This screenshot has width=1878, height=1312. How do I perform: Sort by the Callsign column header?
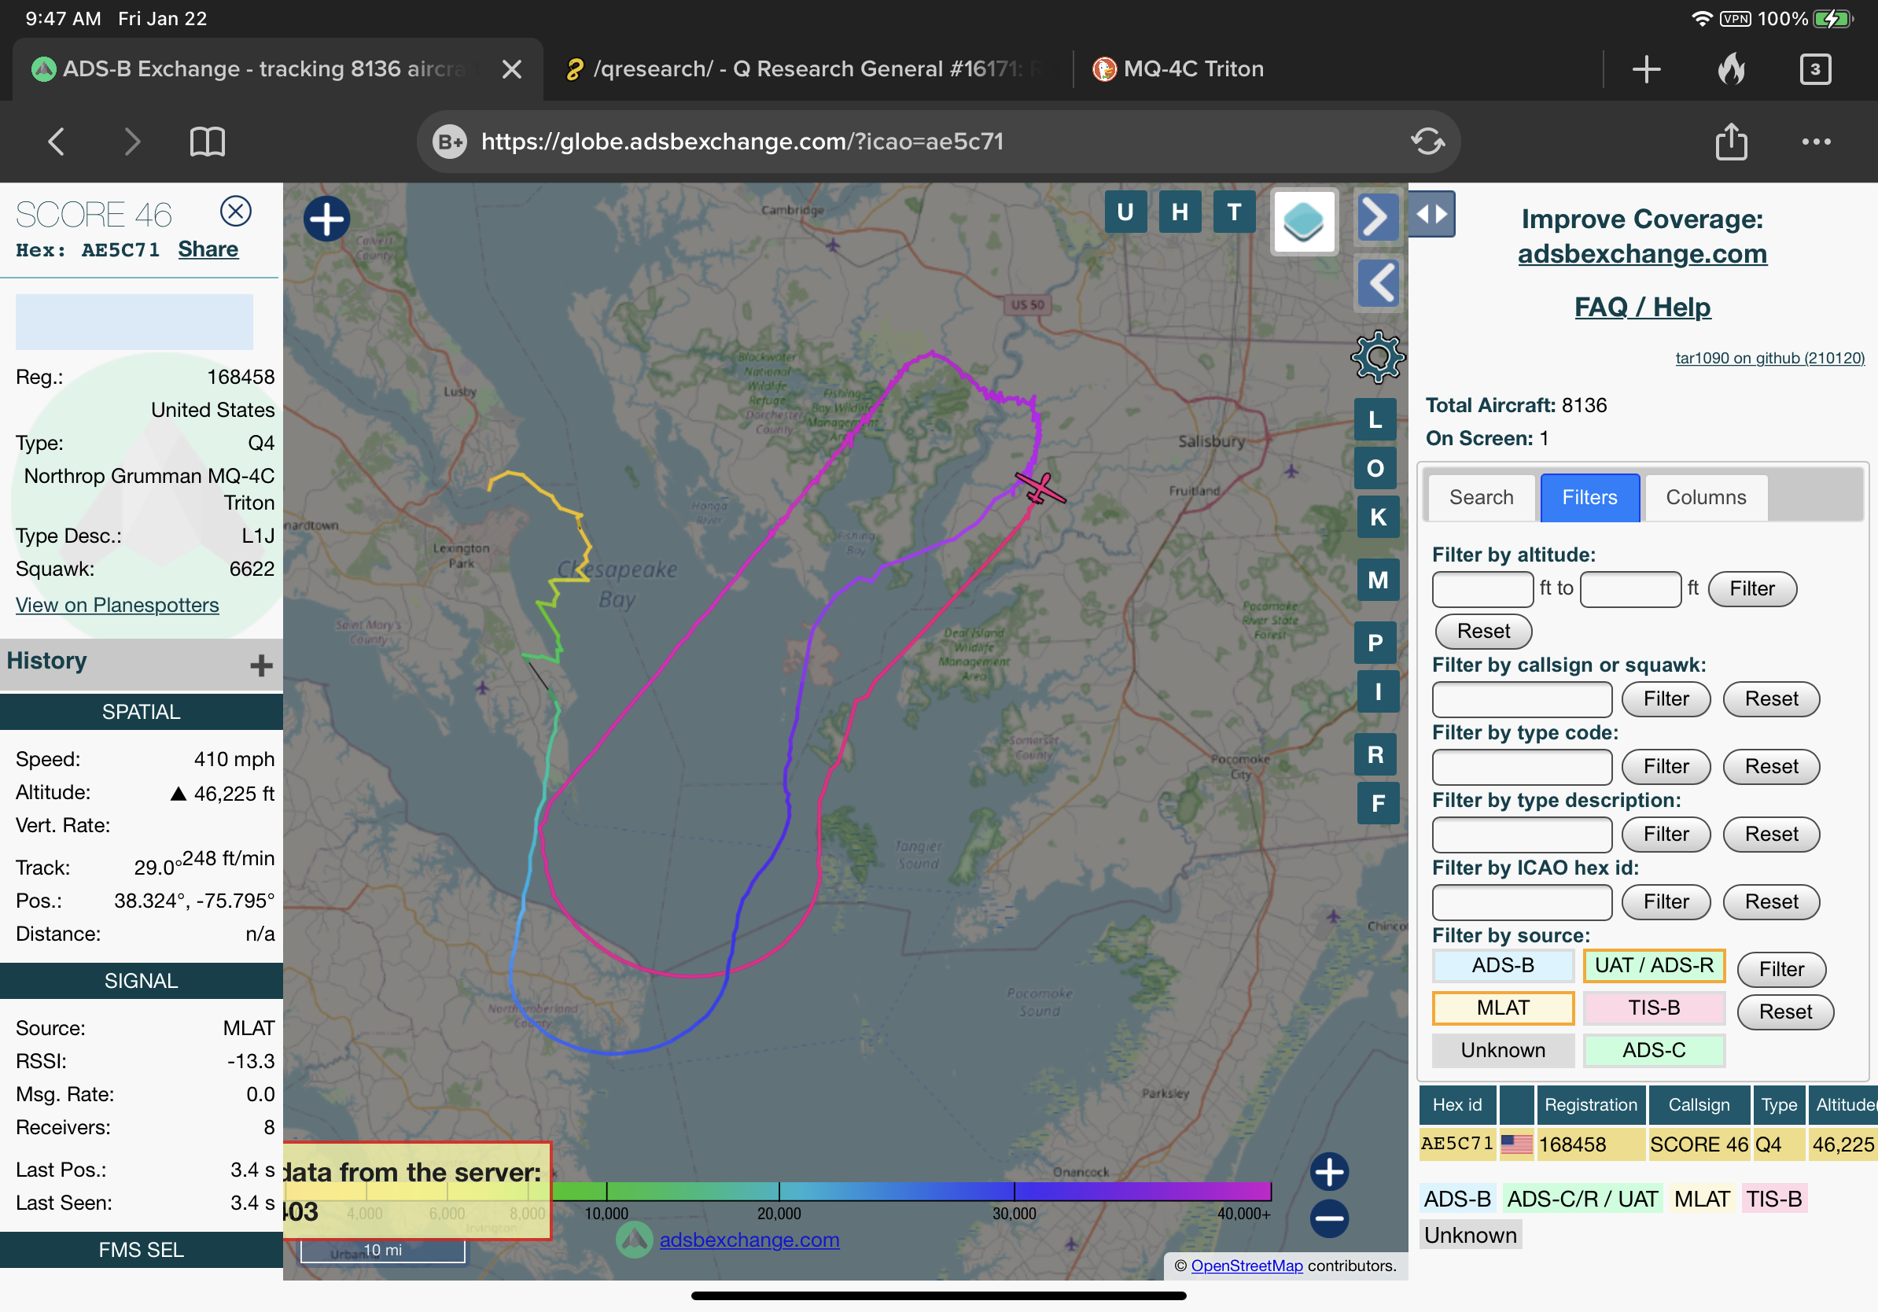1699,1105
